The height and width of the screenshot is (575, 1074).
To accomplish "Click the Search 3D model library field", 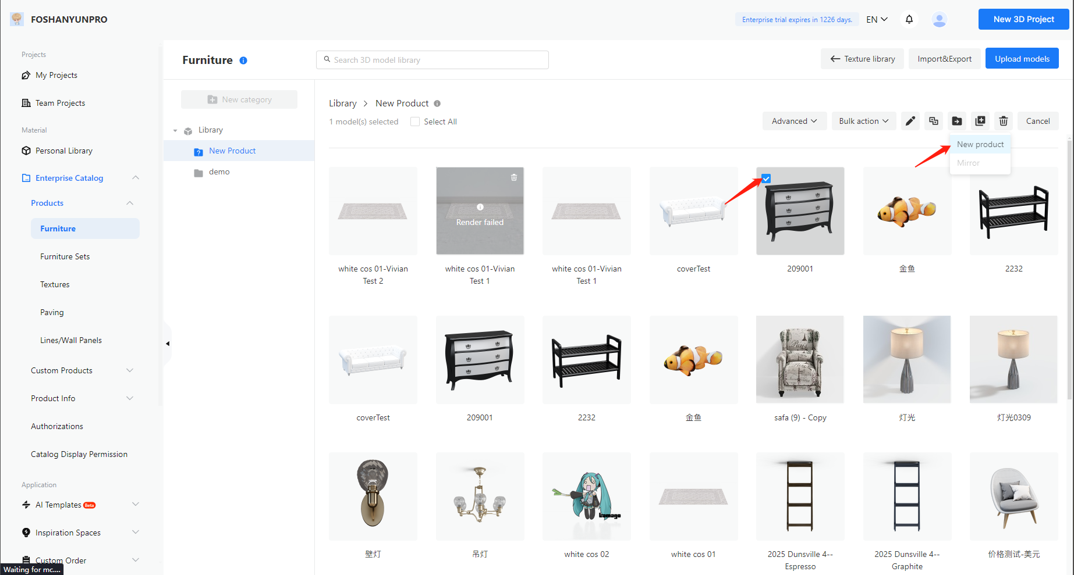I will (433, 59).
